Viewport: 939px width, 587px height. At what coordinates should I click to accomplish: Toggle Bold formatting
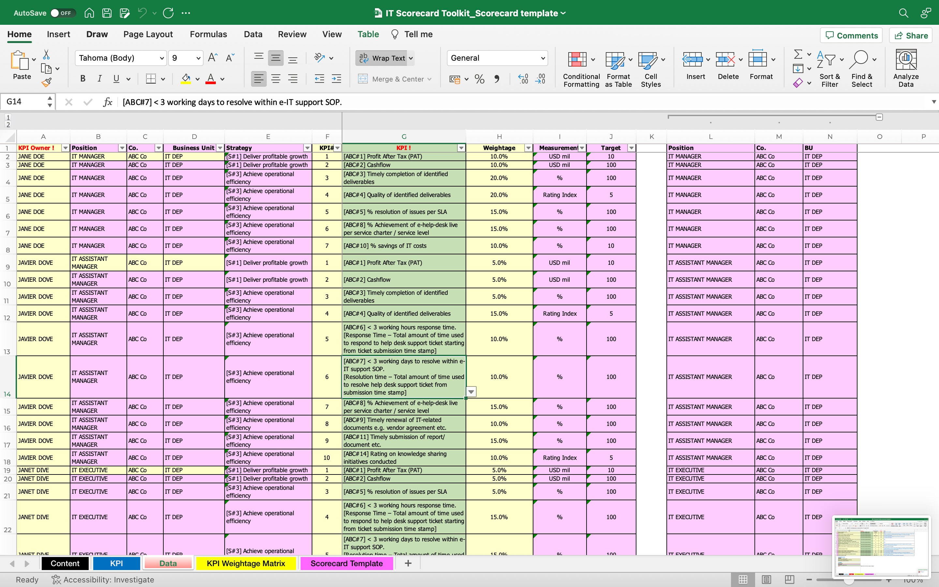82,79
